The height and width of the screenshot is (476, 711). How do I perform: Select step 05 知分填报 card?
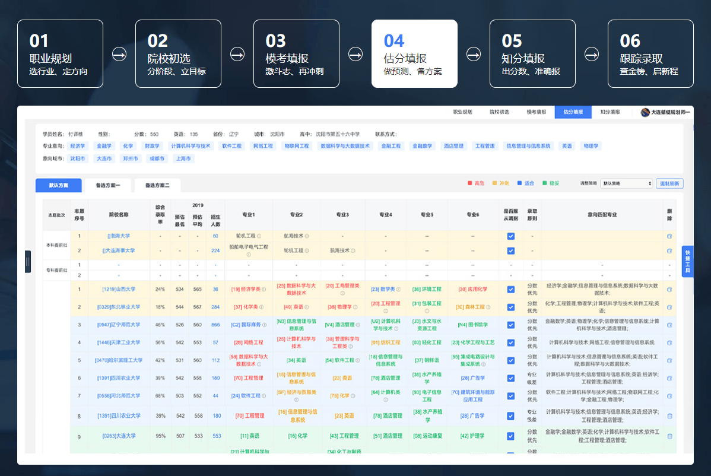coord(532,54)
